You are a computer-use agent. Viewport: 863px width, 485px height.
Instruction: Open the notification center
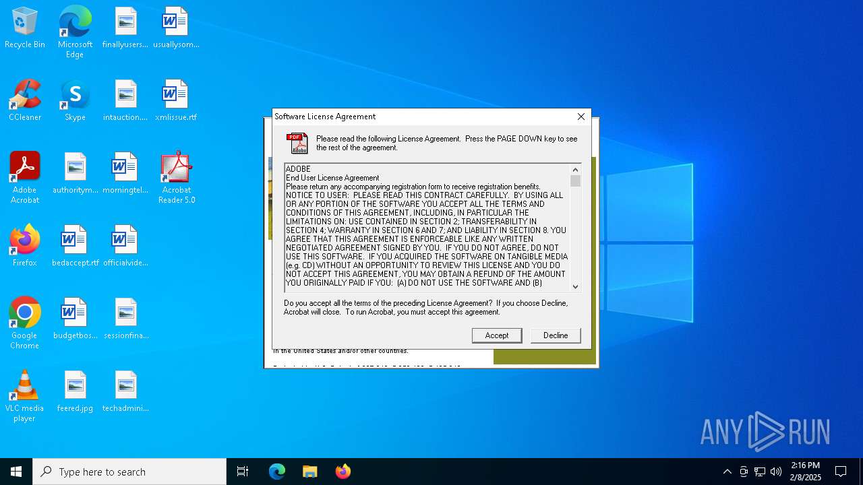click(841, 472)
